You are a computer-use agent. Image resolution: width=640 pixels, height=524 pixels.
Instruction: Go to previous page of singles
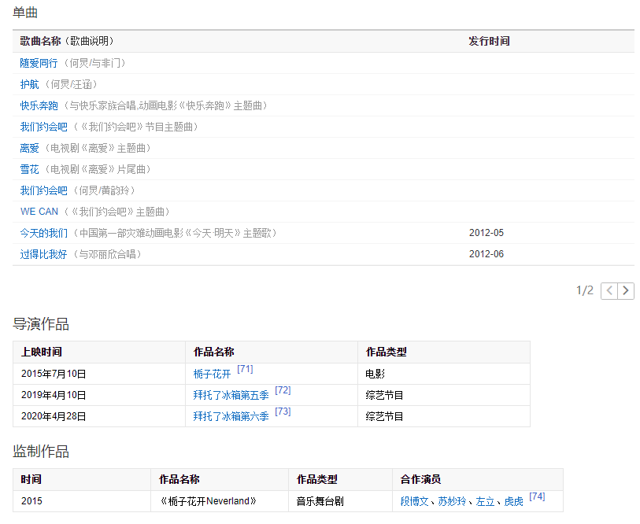pyautogui.click(x=609, y=291)
